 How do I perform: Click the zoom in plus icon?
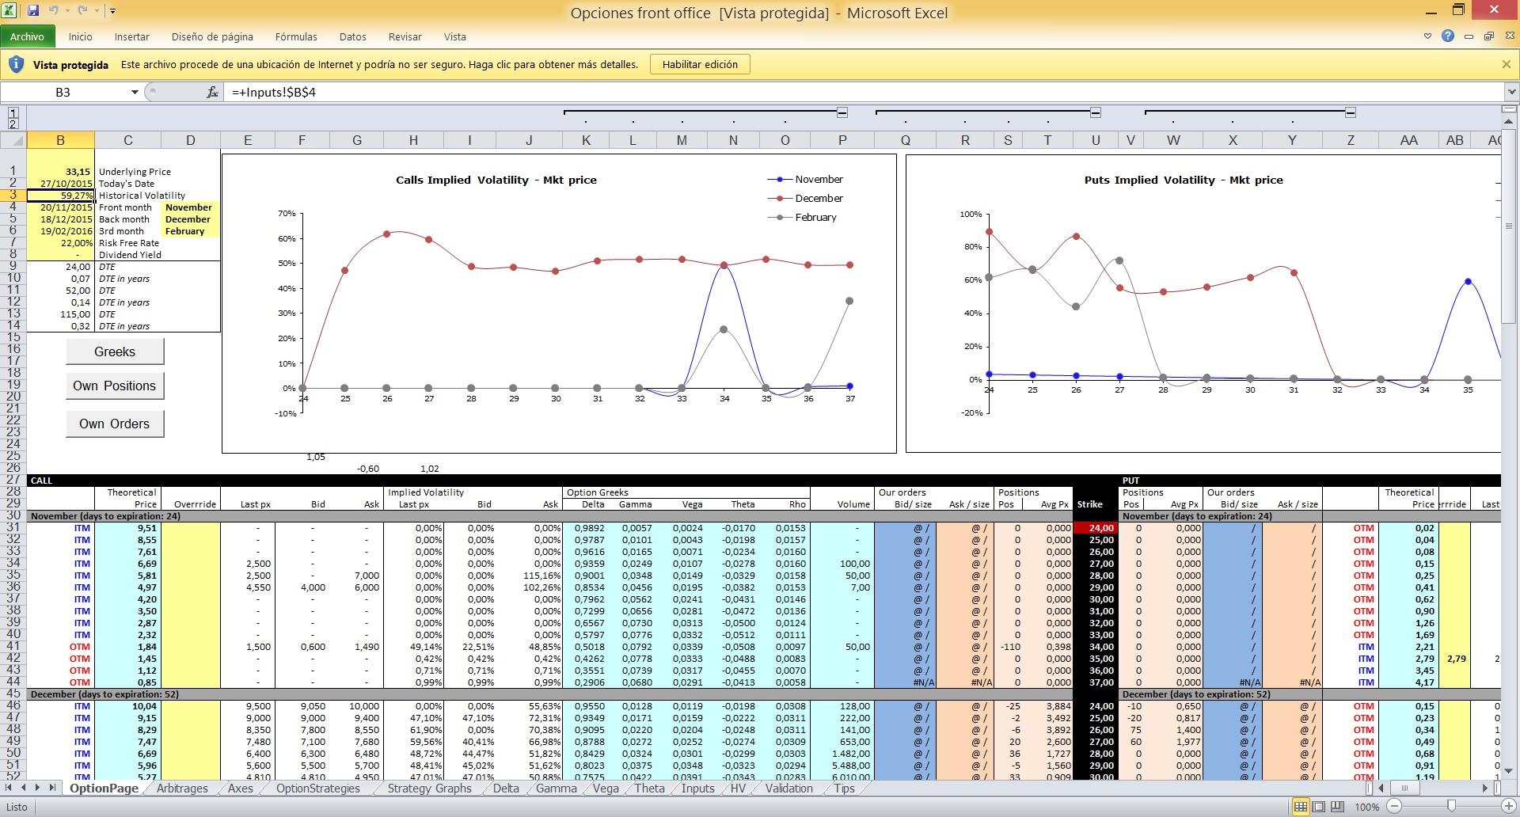coord(1509,807)
